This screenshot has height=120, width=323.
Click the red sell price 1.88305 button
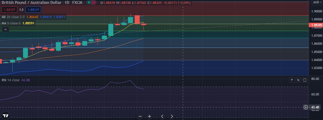(9, 10)
